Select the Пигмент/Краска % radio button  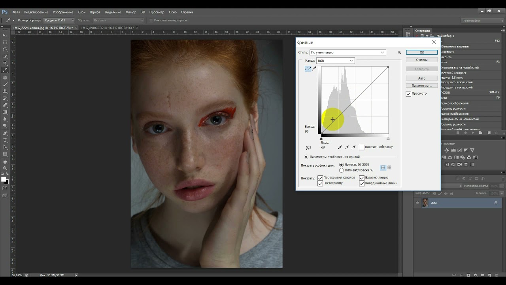(342, 170)
